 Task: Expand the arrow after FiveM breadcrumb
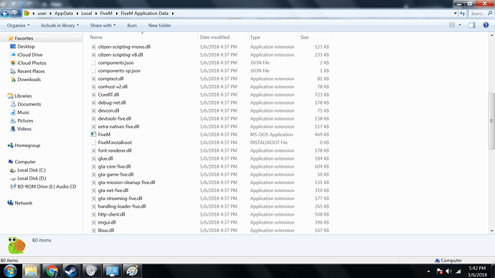116,14
